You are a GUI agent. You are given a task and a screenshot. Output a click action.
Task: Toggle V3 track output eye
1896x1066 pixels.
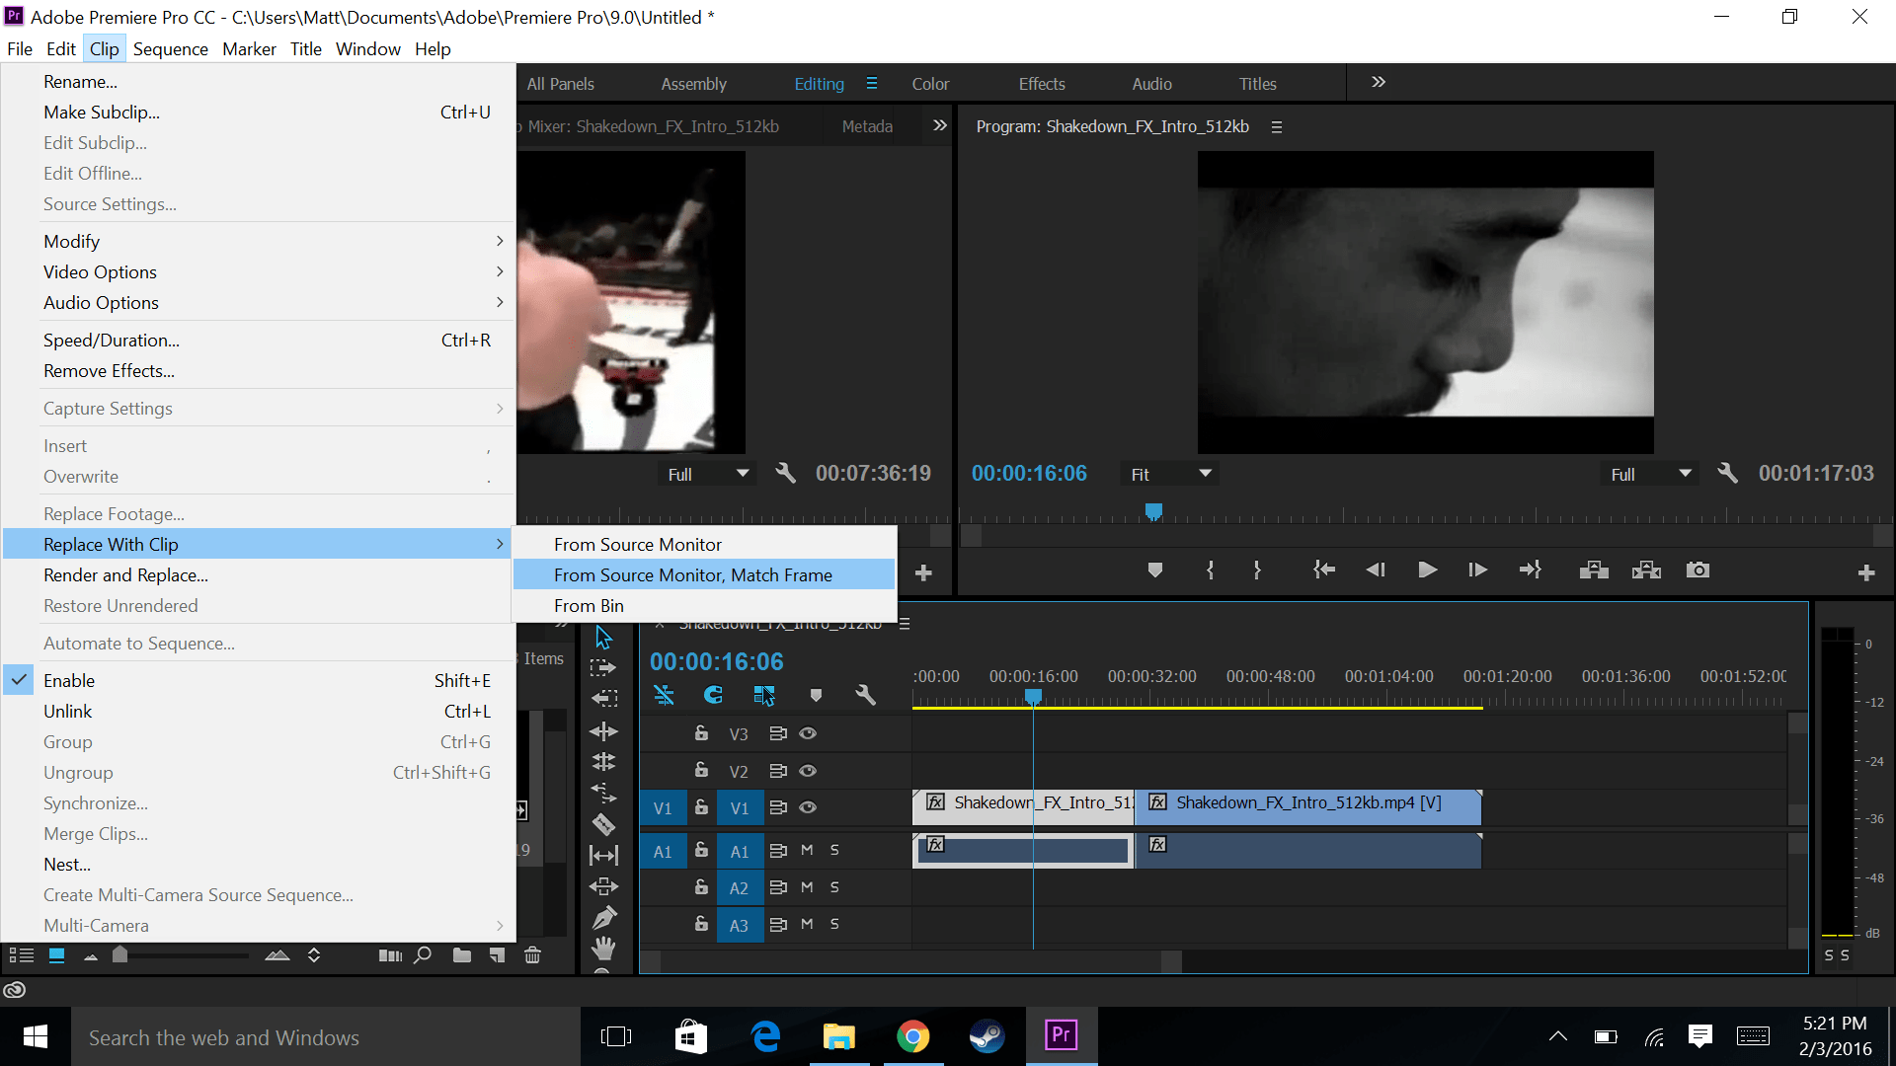pyautogui.click(x=808, y=733)
